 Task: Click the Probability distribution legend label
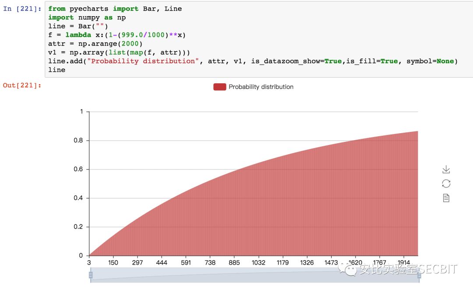click(x=261, y=87)
